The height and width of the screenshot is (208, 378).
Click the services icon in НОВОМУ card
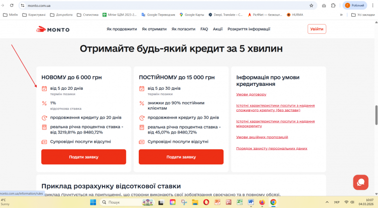coord(44,142)
